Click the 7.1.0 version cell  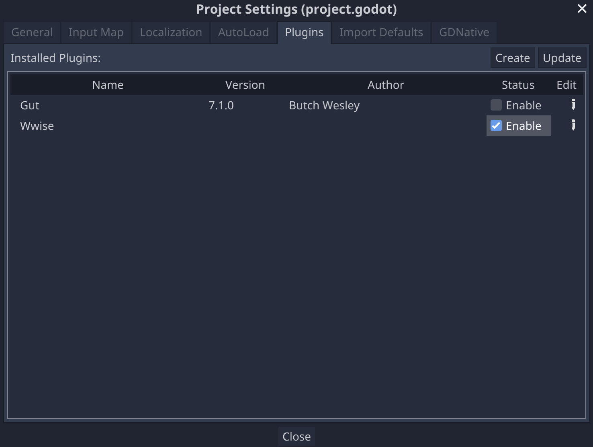pos(221,105)
